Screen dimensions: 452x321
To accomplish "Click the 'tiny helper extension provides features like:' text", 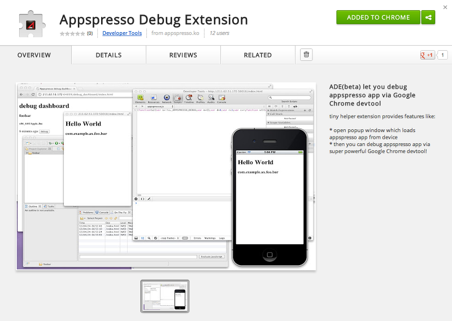I will [383, 116].
